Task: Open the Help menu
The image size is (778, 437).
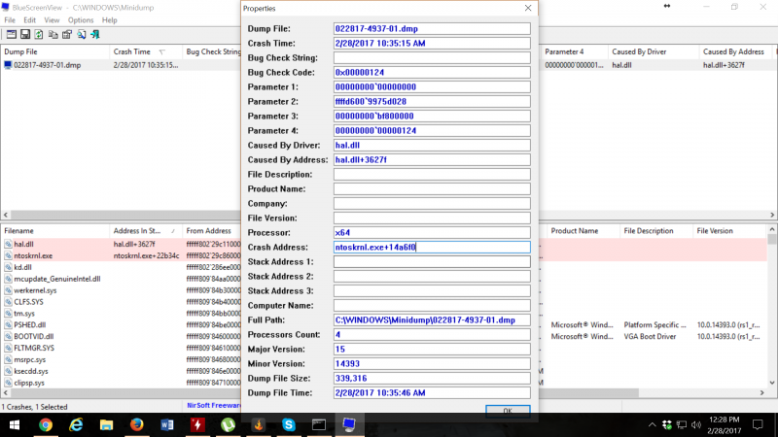Action: (x=109, y=20)
